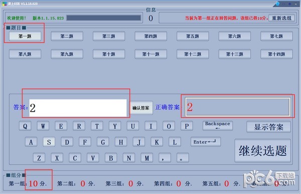Viewport: 301px width, 194px height.
Task: Open question 第五题
Action: (193, 36)
